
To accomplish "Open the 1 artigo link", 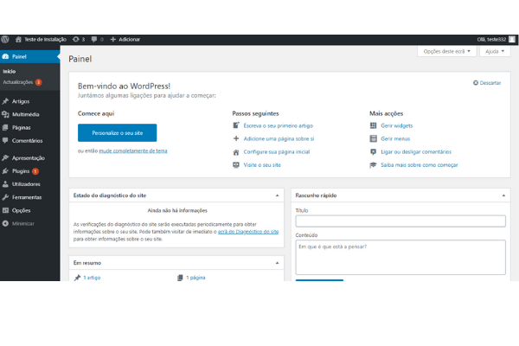I will point(92,278).
